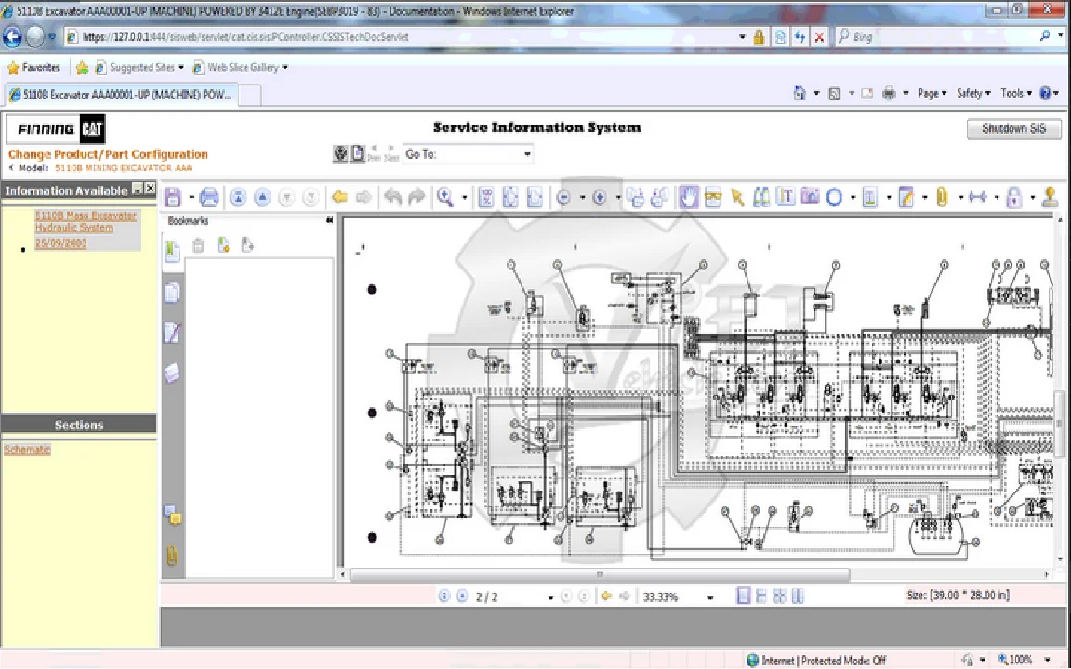Click the Print icon in PDF toolbar
Viewport: 1071px width, 669px height.
[x=209, y=197]
